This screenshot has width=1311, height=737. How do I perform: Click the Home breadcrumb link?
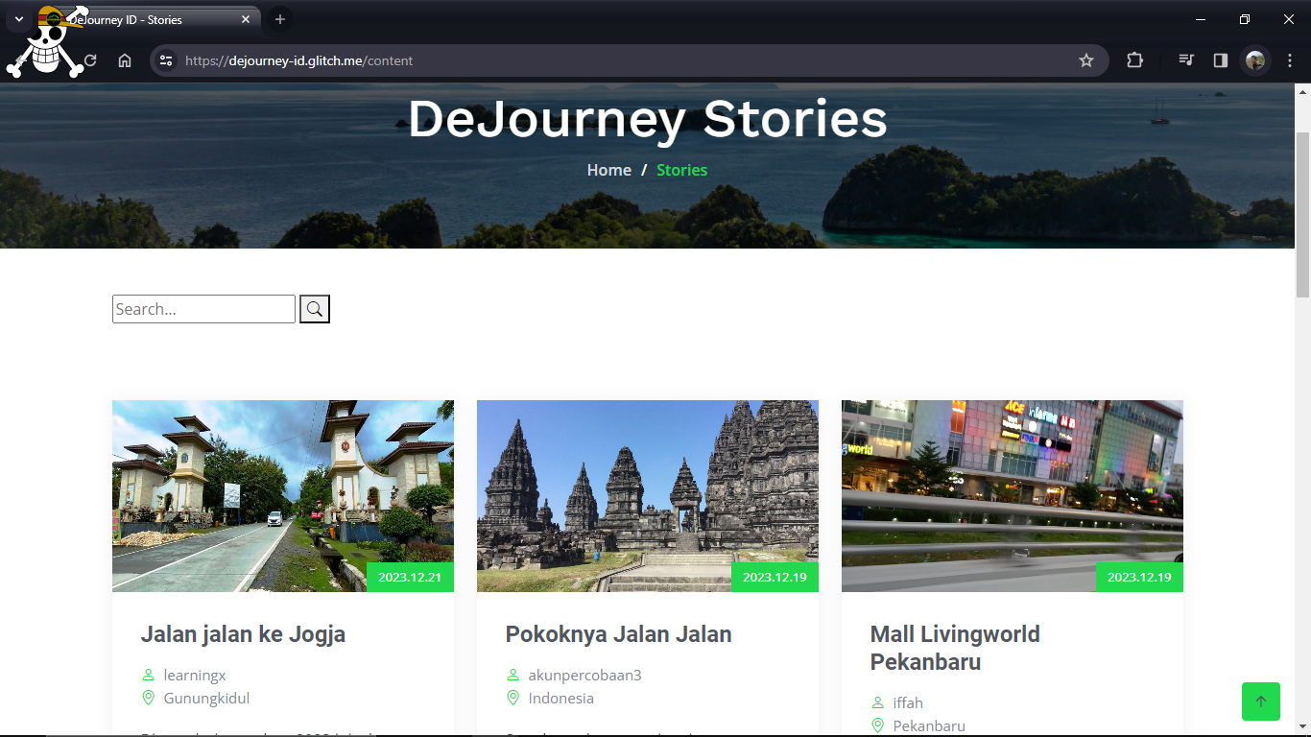[609, 170]
